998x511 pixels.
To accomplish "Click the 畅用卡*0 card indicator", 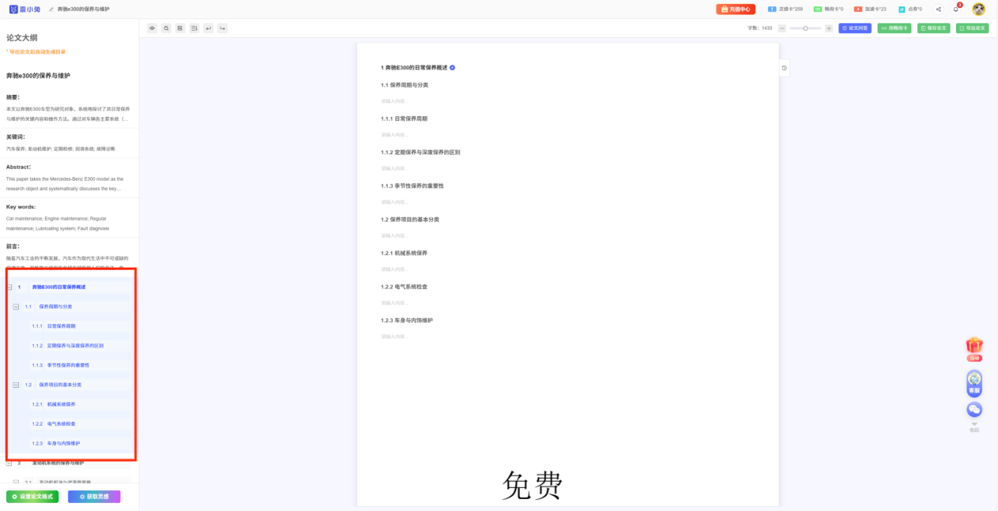I will pos(829,9).
